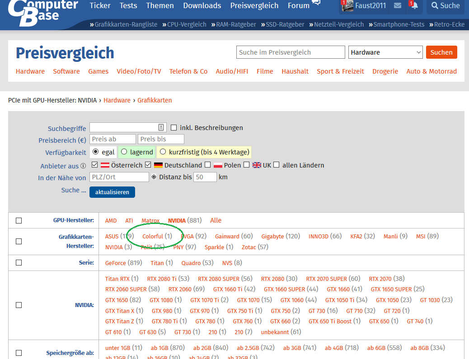Open the notifications bell icon
This screenshot has height=359, width=469.
click(414, 5)
